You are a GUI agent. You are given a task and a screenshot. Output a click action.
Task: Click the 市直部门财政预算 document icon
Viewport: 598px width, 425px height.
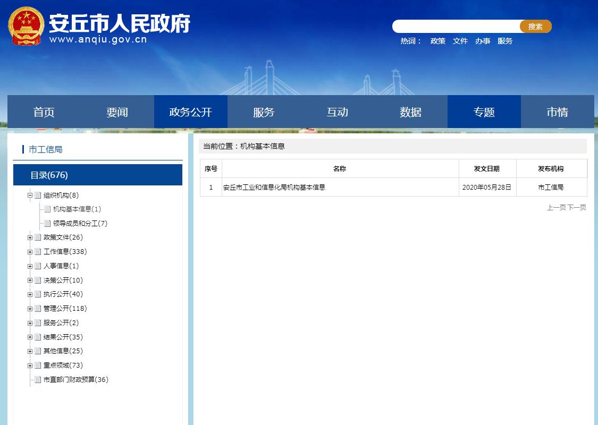coord(38,380)
